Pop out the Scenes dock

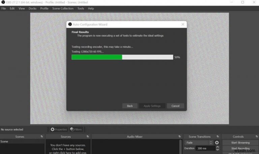tap(41, 137)
